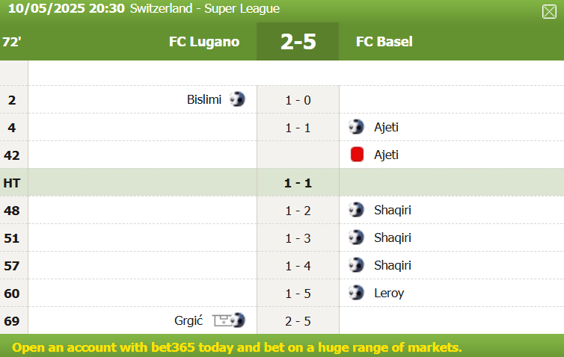
Task: Click the ball icon next to Leroy
Action: click(x=356, y=293)
